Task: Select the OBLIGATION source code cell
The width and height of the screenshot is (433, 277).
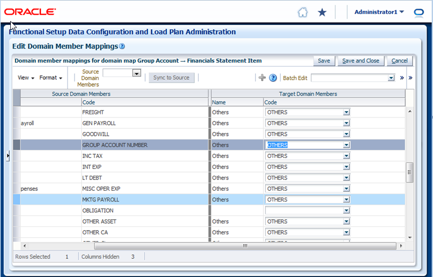Action: pyautogui.click(x=145, y=211)
